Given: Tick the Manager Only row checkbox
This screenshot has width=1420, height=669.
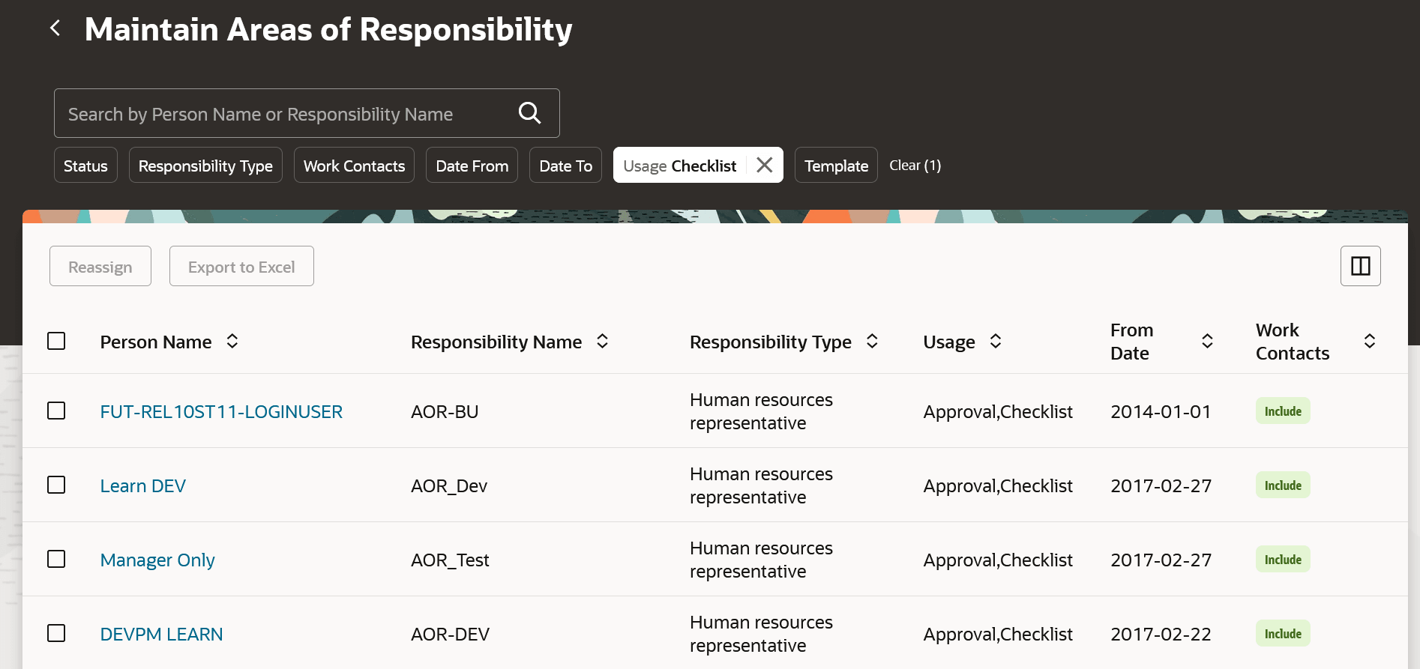Looking at the screenshot, I should pyautogui.click(x=56, y=560).
